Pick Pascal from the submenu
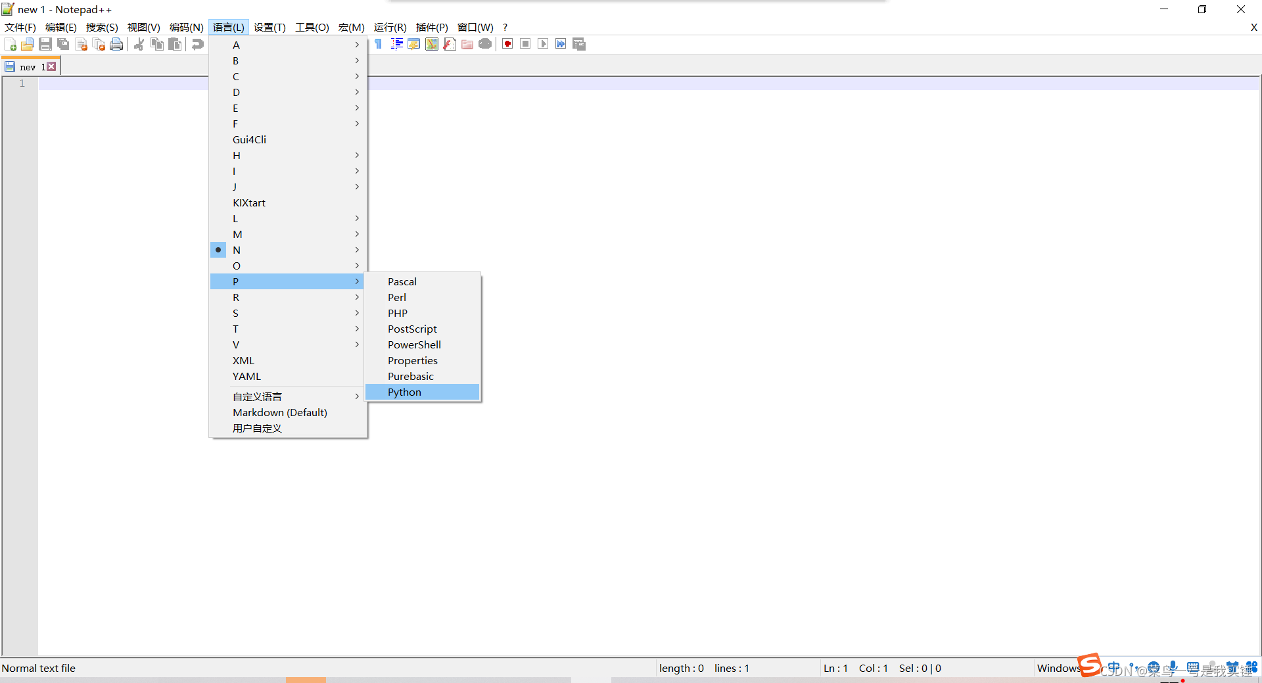This screenshot has width=1262, height=683. pos(423,281)
